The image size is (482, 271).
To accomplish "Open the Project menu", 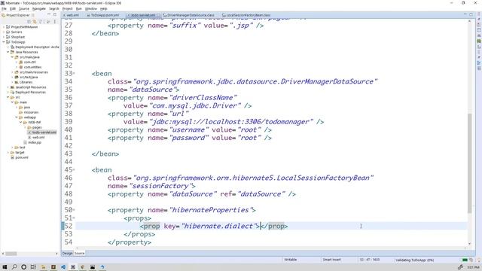I will point(67,8).
